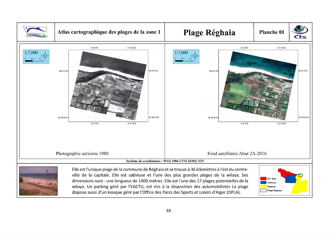This screenshot has height=233, width=329.
Task: Select 'Atlas cartographique des plages de la zone 1'
Action: click(109, 32)
